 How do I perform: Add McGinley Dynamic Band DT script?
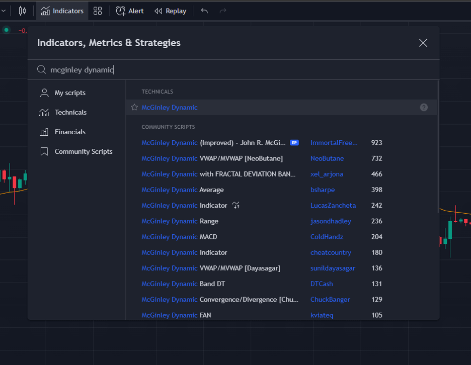(183, 284)
